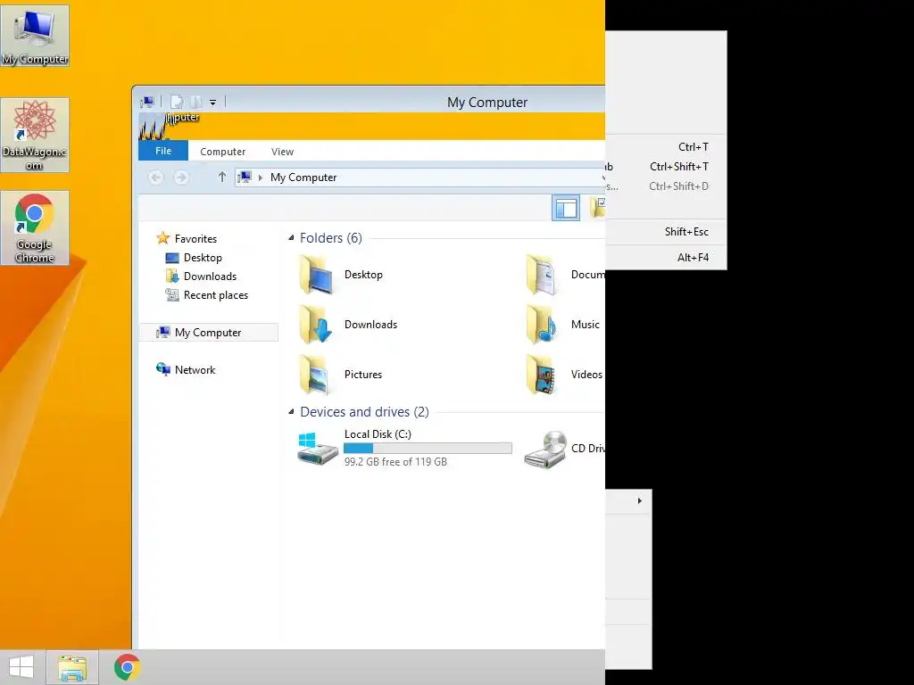Select the Pictures folder icon

[317, 375]
